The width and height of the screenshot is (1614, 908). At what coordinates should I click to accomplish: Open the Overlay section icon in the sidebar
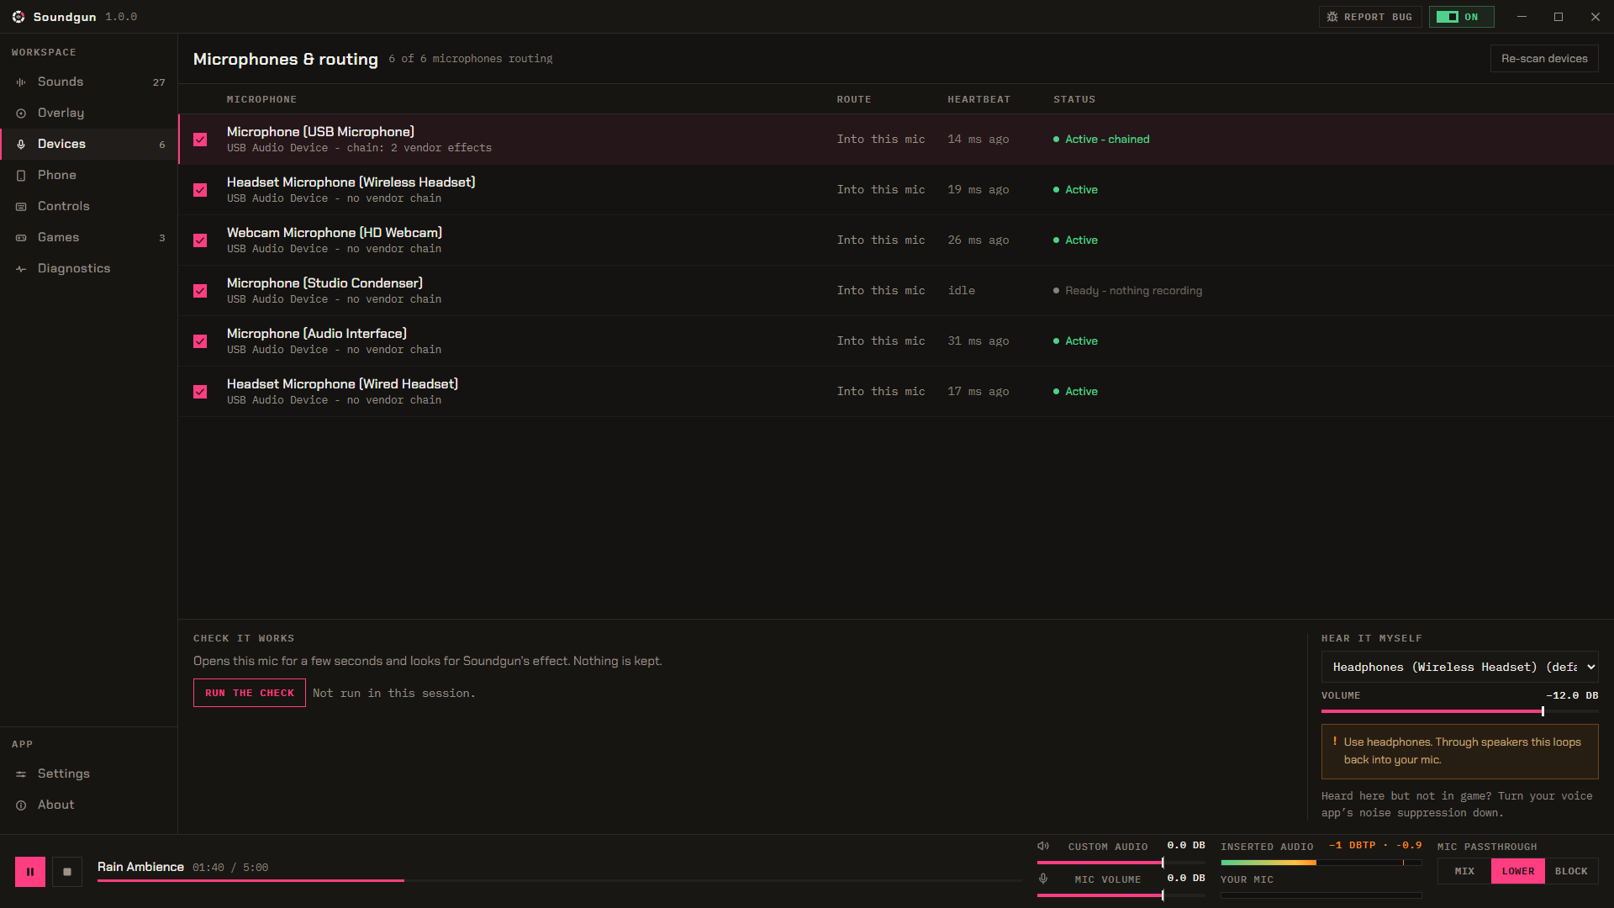(x=21, y=113)
